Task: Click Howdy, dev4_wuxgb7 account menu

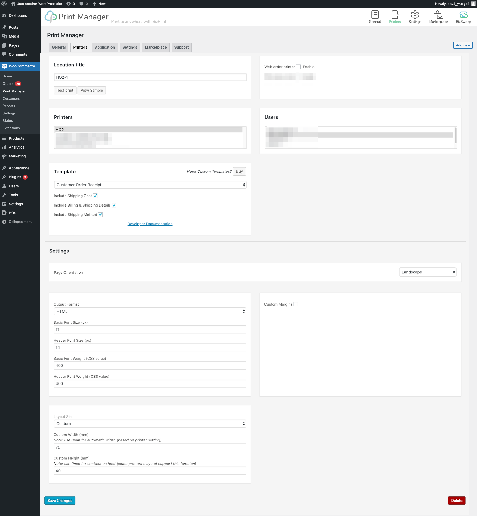Action: 455,4
